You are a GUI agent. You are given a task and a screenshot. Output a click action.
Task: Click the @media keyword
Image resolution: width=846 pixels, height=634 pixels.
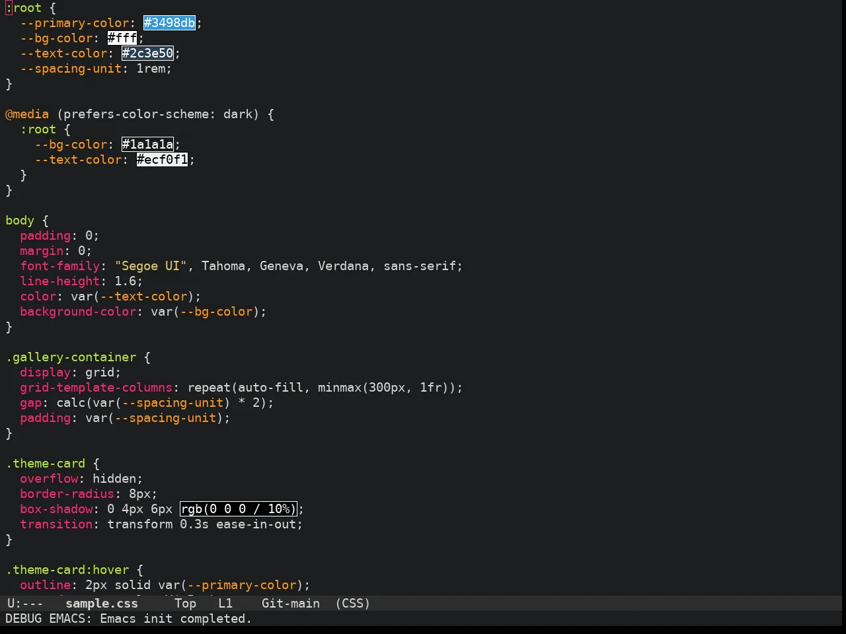[x=27, y=114]
